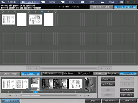Go back one step with lower left single arrow
This screenshot has height=103, width=138.
(17, 95)
